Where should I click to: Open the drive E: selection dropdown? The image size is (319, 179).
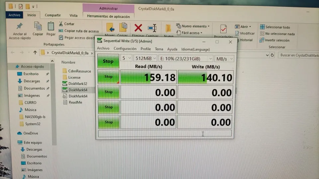click(x=186, y=59)
